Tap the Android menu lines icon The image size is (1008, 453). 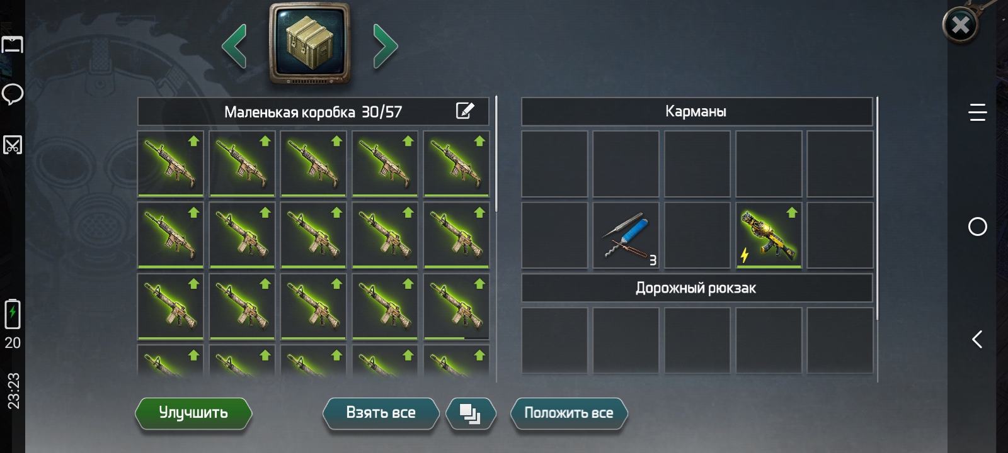coord(978,113)
